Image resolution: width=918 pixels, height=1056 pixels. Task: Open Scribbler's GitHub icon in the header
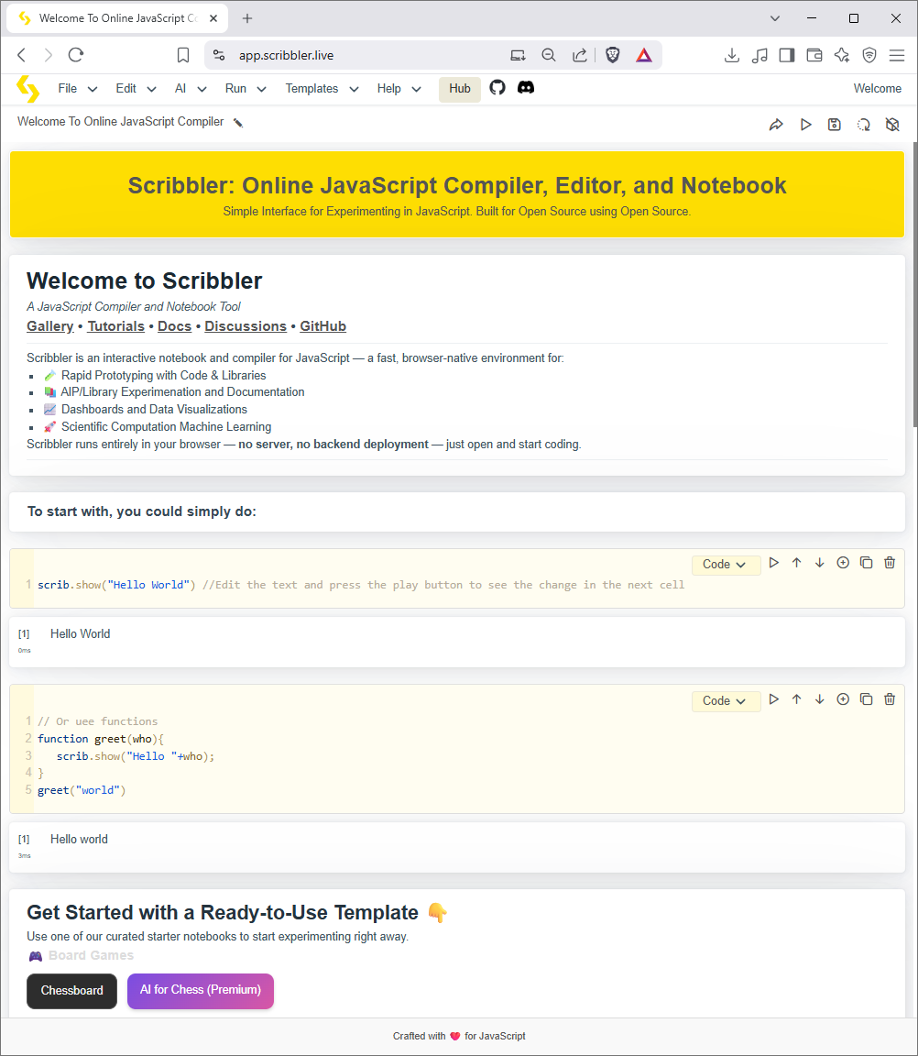click(497, 88)
